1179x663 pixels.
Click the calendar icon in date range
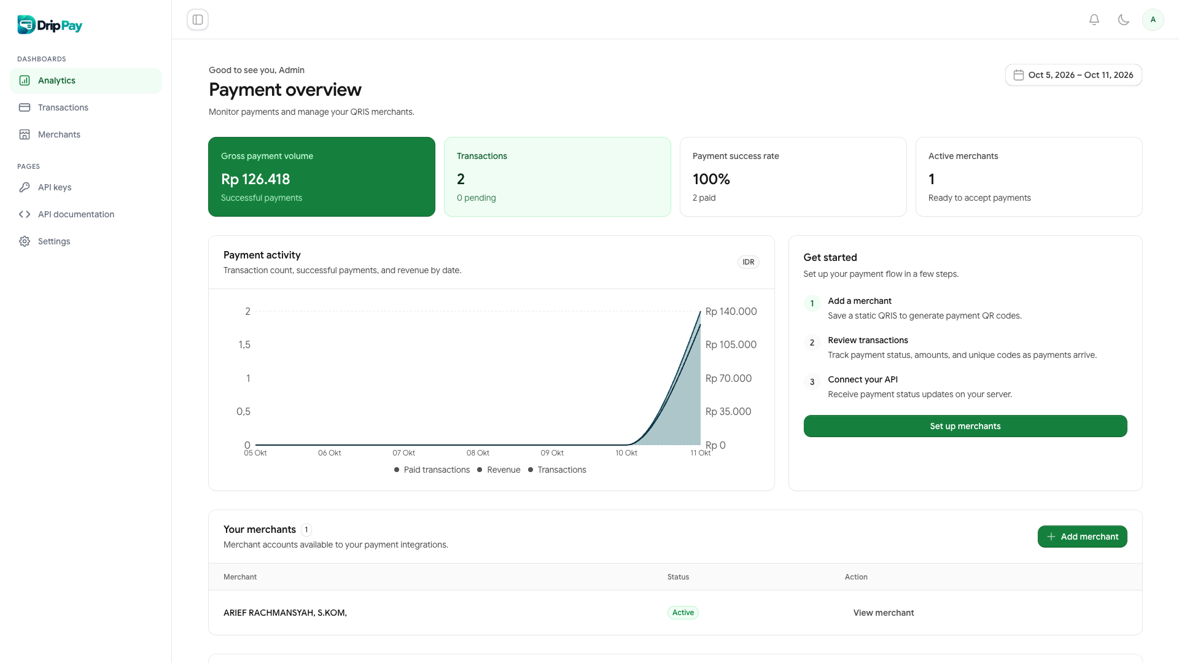tap(1019, 75)
